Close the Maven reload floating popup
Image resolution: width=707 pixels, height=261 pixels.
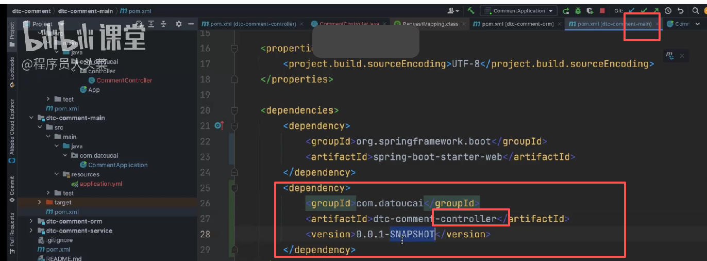682,55
